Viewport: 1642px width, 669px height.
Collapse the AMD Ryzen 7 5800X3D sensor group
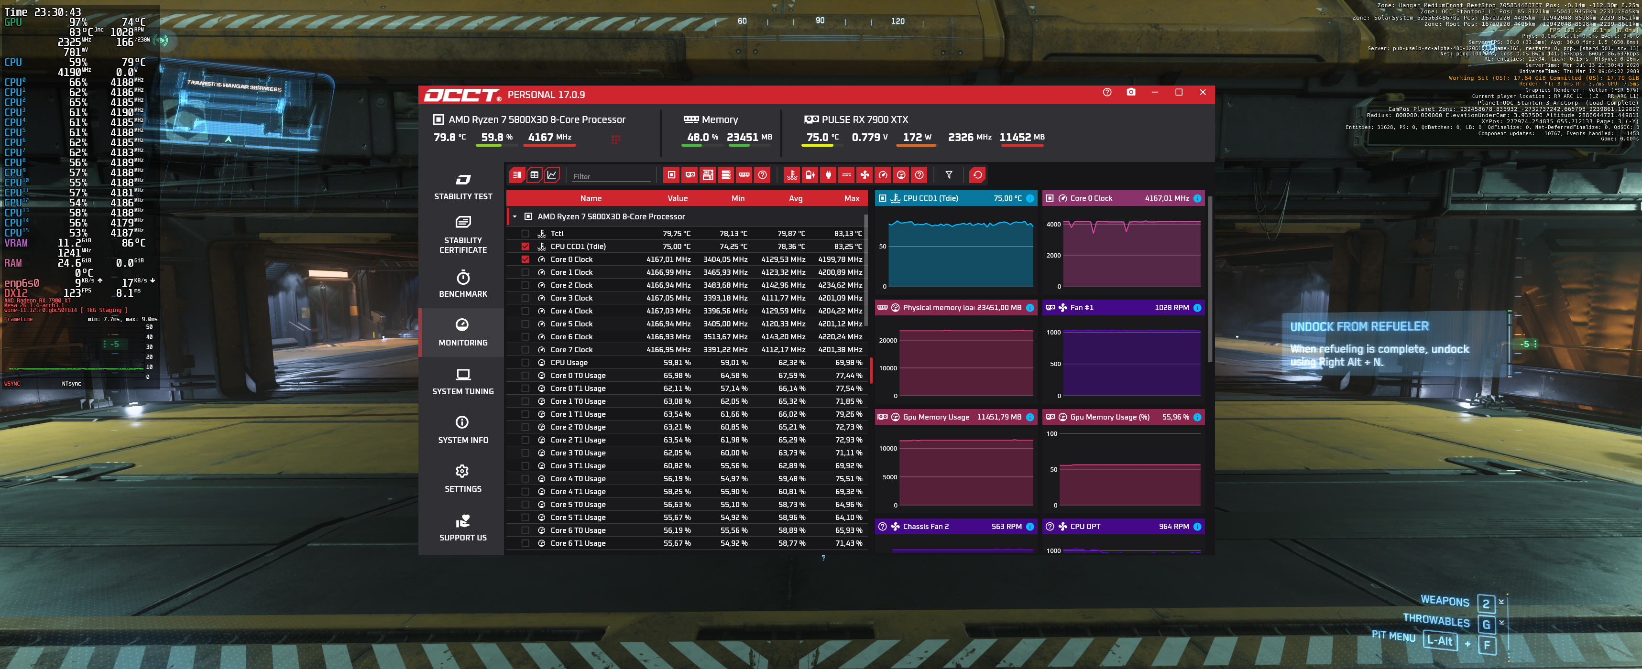(x=514, y=216)
